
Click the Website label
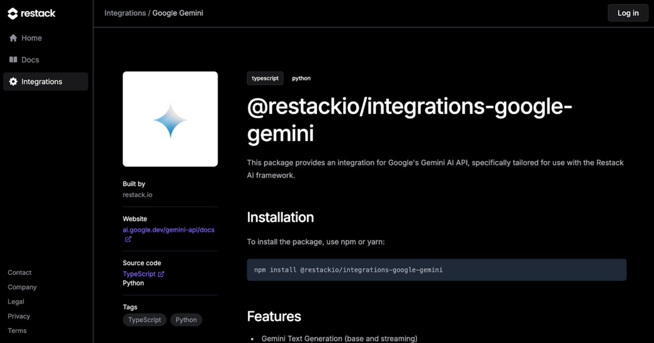point(135,219)
